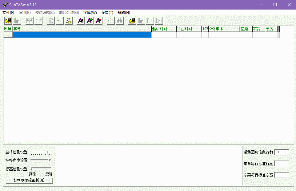Image resolution: width=296 pixels, height=191 pixels.
Task: Click the red A export font library icon
Action: (x=98, y=20)
